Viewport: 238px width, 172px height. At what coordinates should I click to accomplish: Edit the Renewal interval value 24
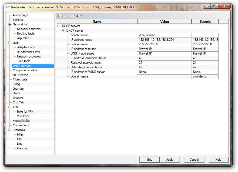164,63
